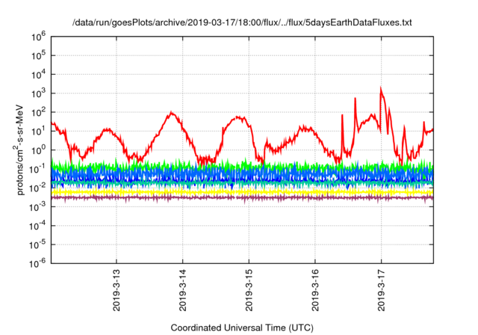The height and width of the screenshot is (335, 478).
Task: Select the y-axis label 10^-2
Action: pos(38,188)
